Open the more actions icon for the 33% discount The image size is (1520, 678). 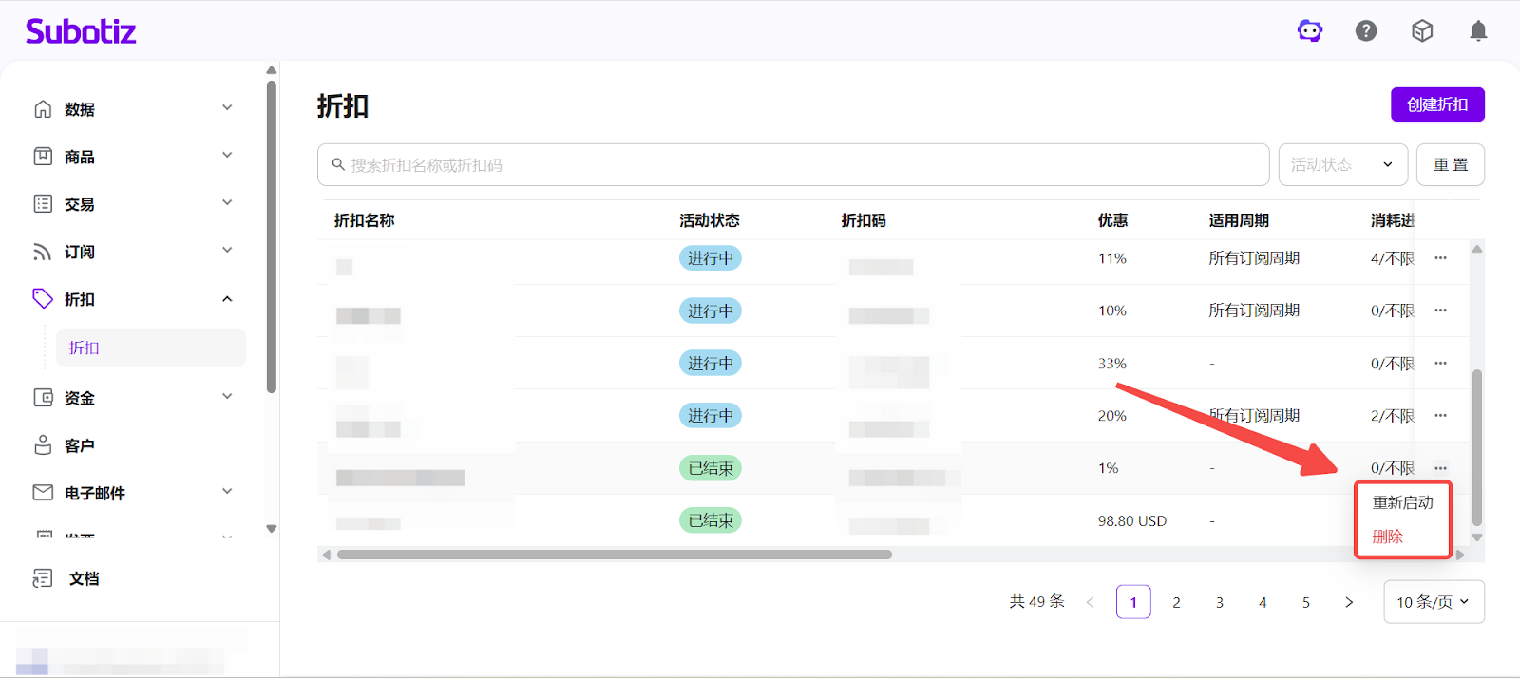click(x=1441, y=364)
